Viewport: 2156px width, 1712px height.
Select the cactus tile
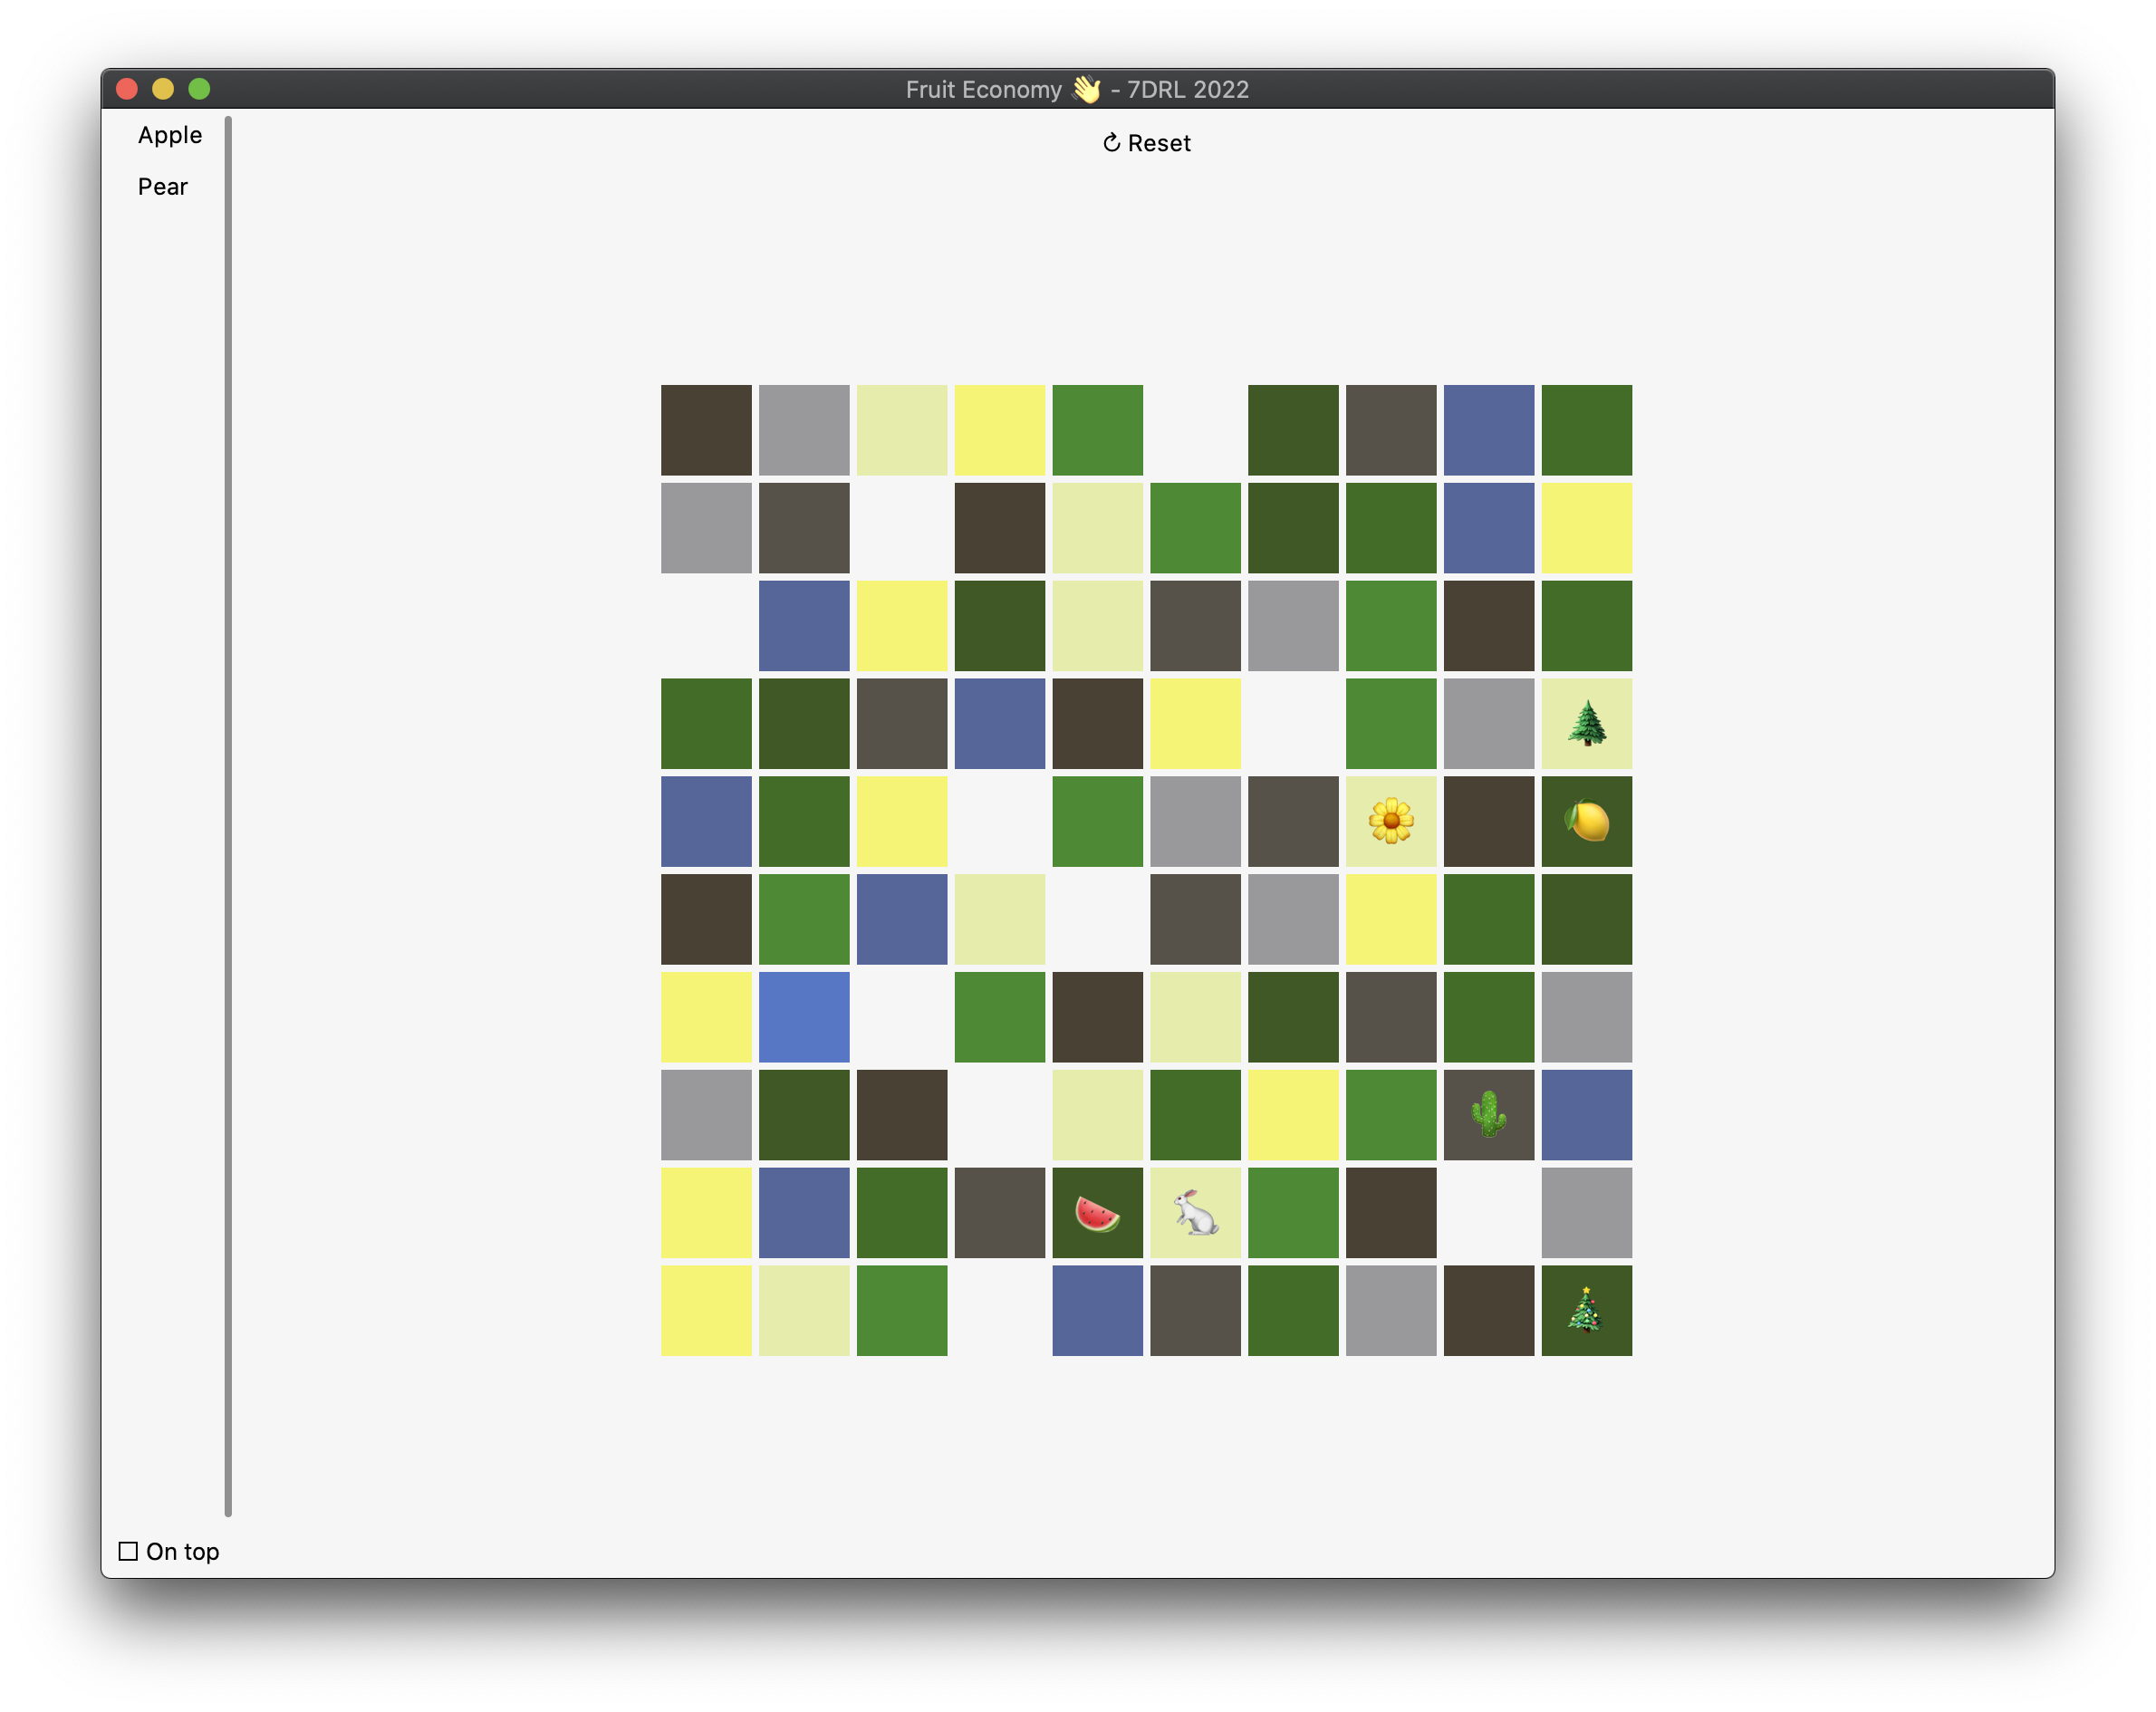pos(1488,1114)
